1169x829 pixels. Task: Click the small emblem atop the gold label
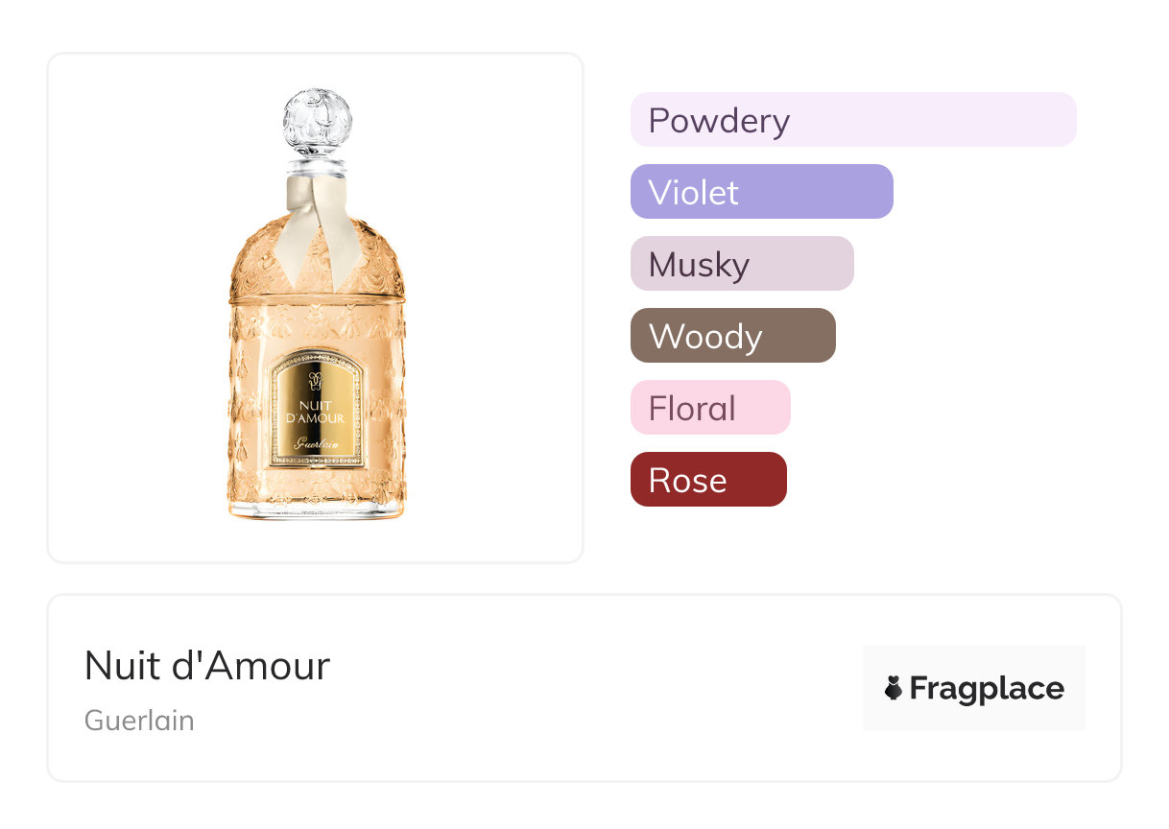[317, 377]
